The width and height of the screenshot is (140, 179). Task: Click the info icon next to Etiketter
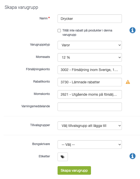[x=132, y=156]
